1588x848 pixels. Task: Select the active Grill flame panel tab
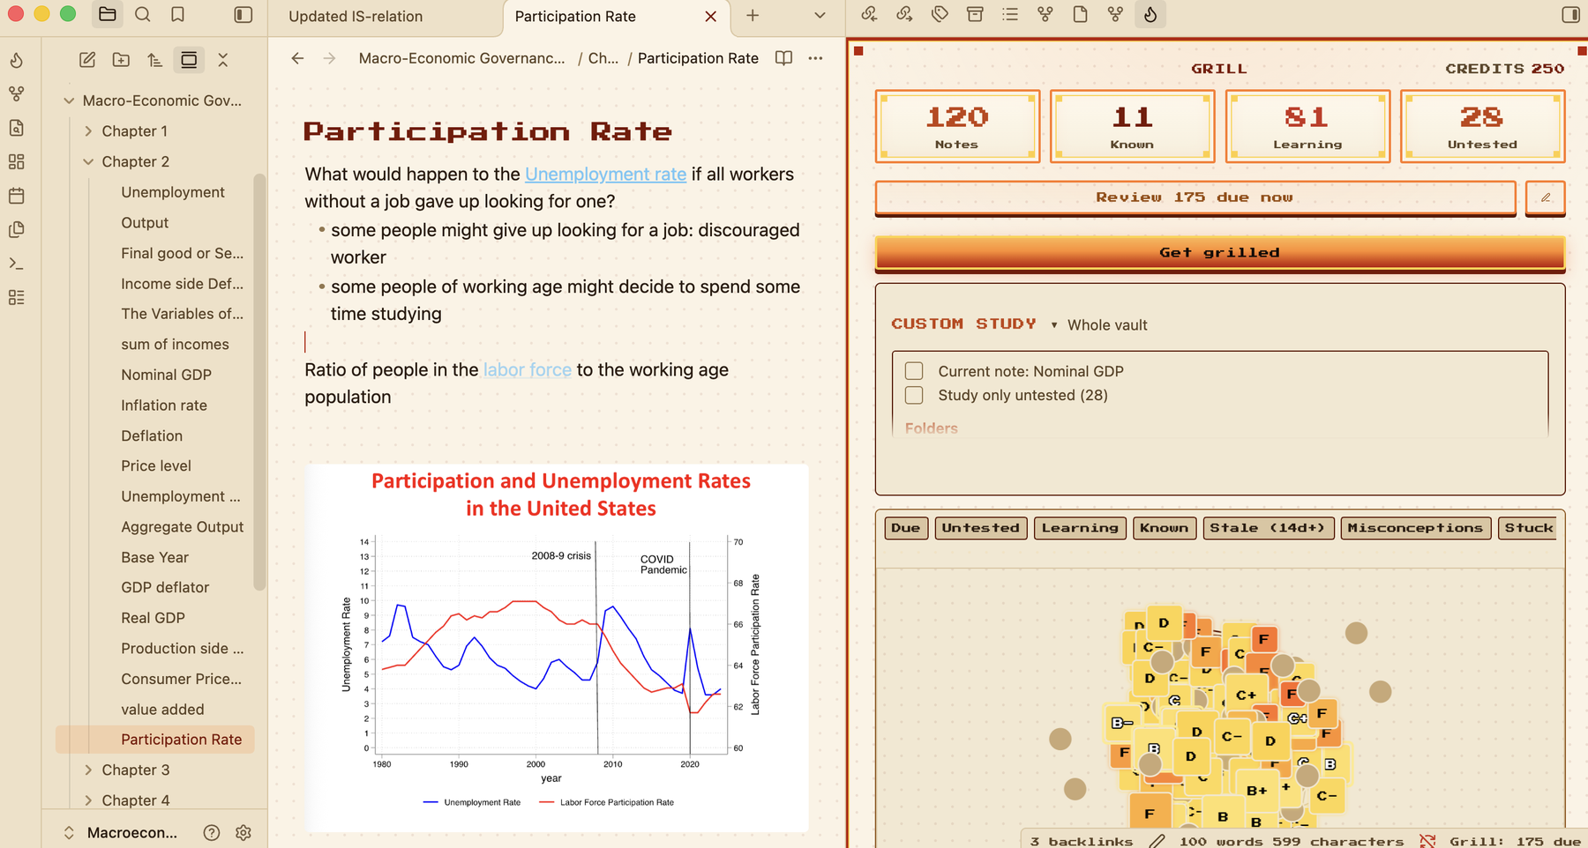[x=1150, y=15]
